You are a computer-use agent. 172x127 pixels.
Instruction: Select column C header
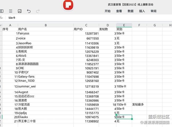86,25
